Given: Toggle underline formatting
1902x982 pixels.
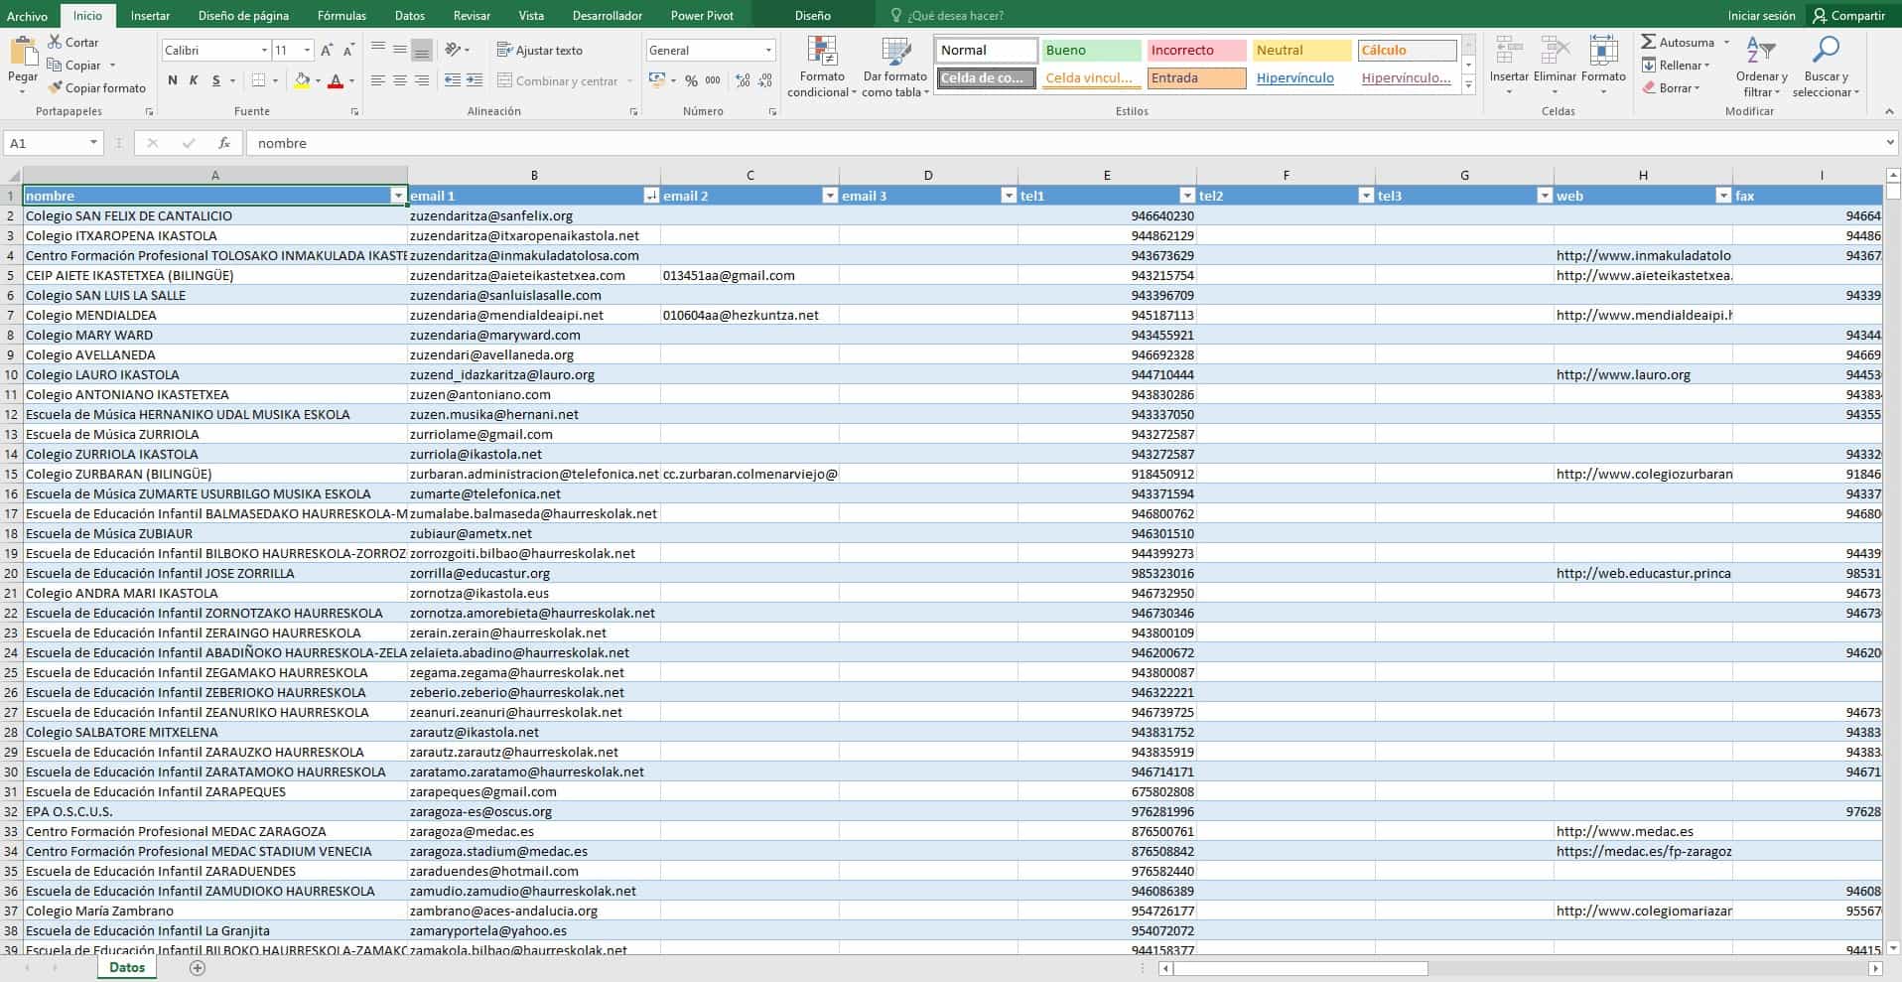Looking at the screenshot, I should [216, 80].
